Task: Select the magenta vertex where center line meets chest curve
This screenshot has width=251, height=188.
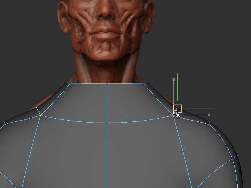Action: pyautogui.click(x=107, y=123)
